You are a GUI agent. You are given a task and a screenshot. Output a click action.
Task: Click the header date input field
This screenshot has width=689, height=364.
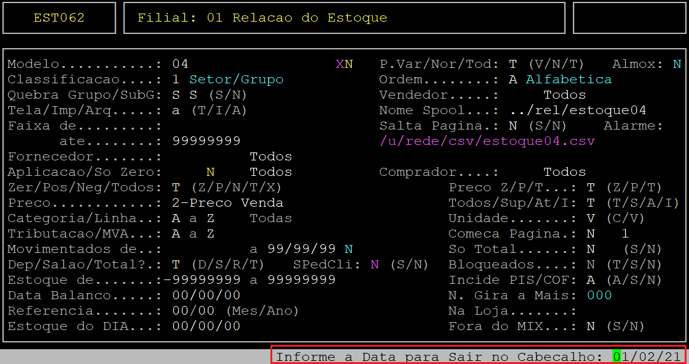pyautogui.click(x=646, y=357)
